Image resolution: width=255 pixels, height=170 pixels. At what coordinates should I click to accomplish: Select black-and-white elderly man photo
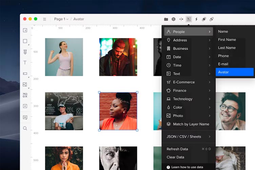pos(118,158)
